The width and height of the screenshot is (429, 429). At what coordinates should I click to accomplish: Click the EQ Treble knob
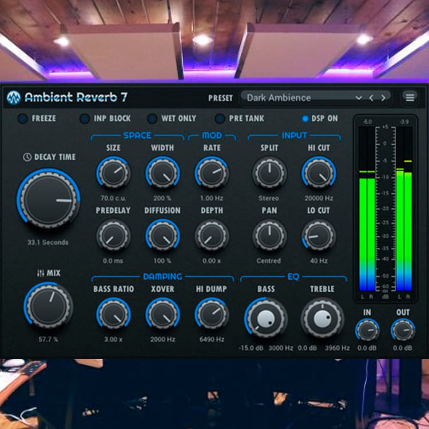point(323,319)
